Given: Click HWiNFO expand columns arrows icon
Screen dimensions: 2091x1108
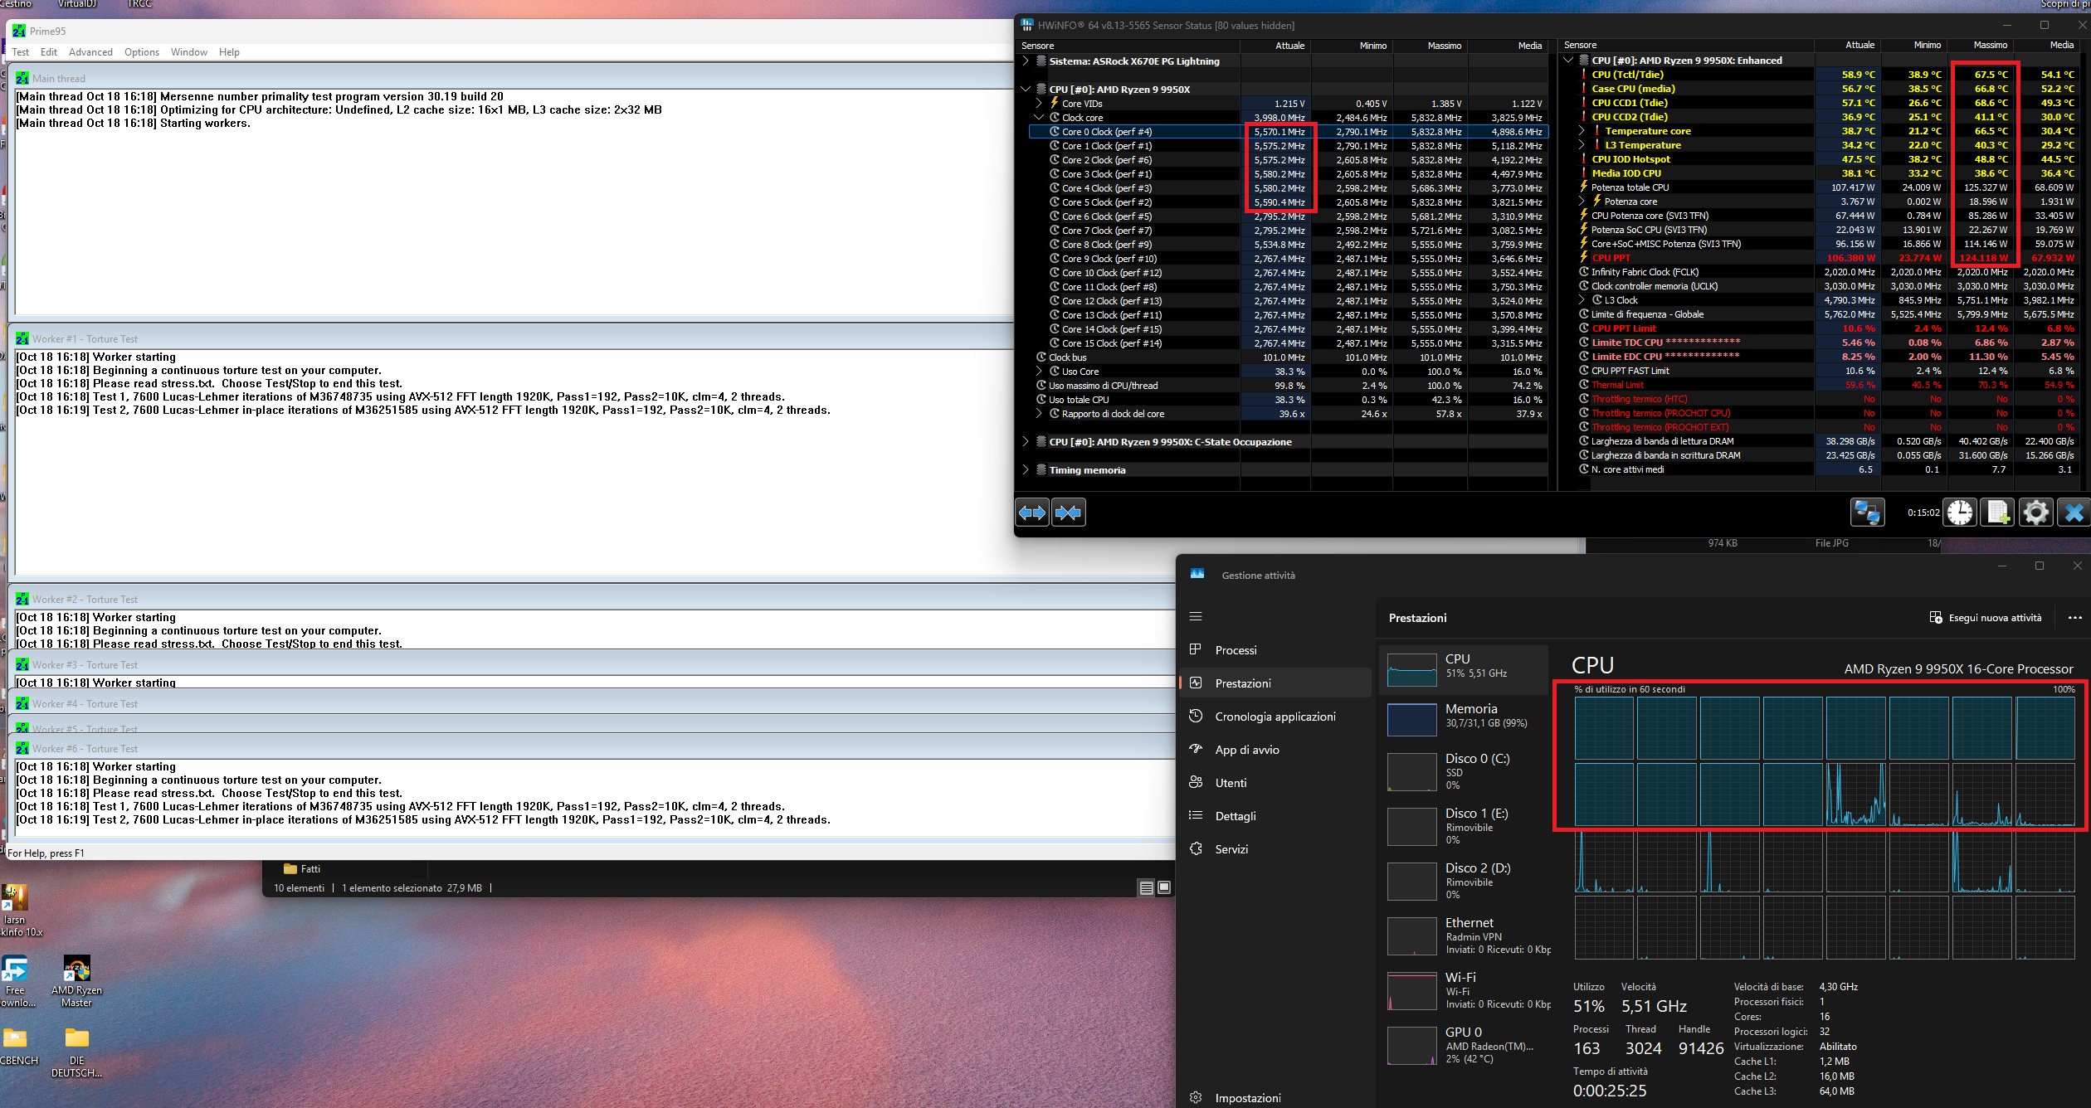Looking at the screenshot, I should tap(1032, 513).
